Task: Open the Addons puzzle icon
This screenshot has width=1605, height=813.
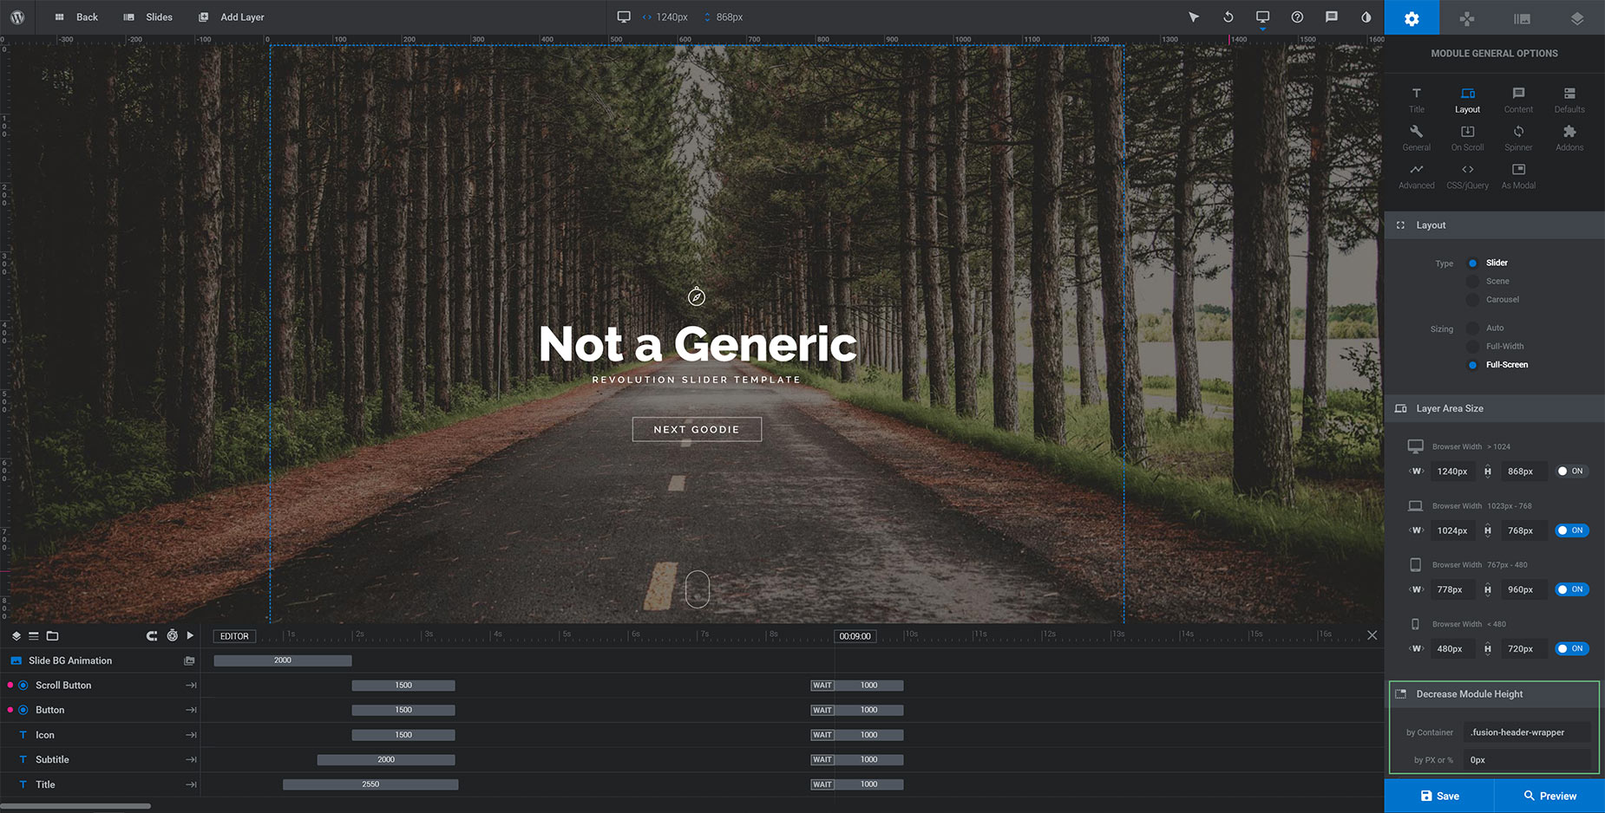Action: tap(1569, 138)
